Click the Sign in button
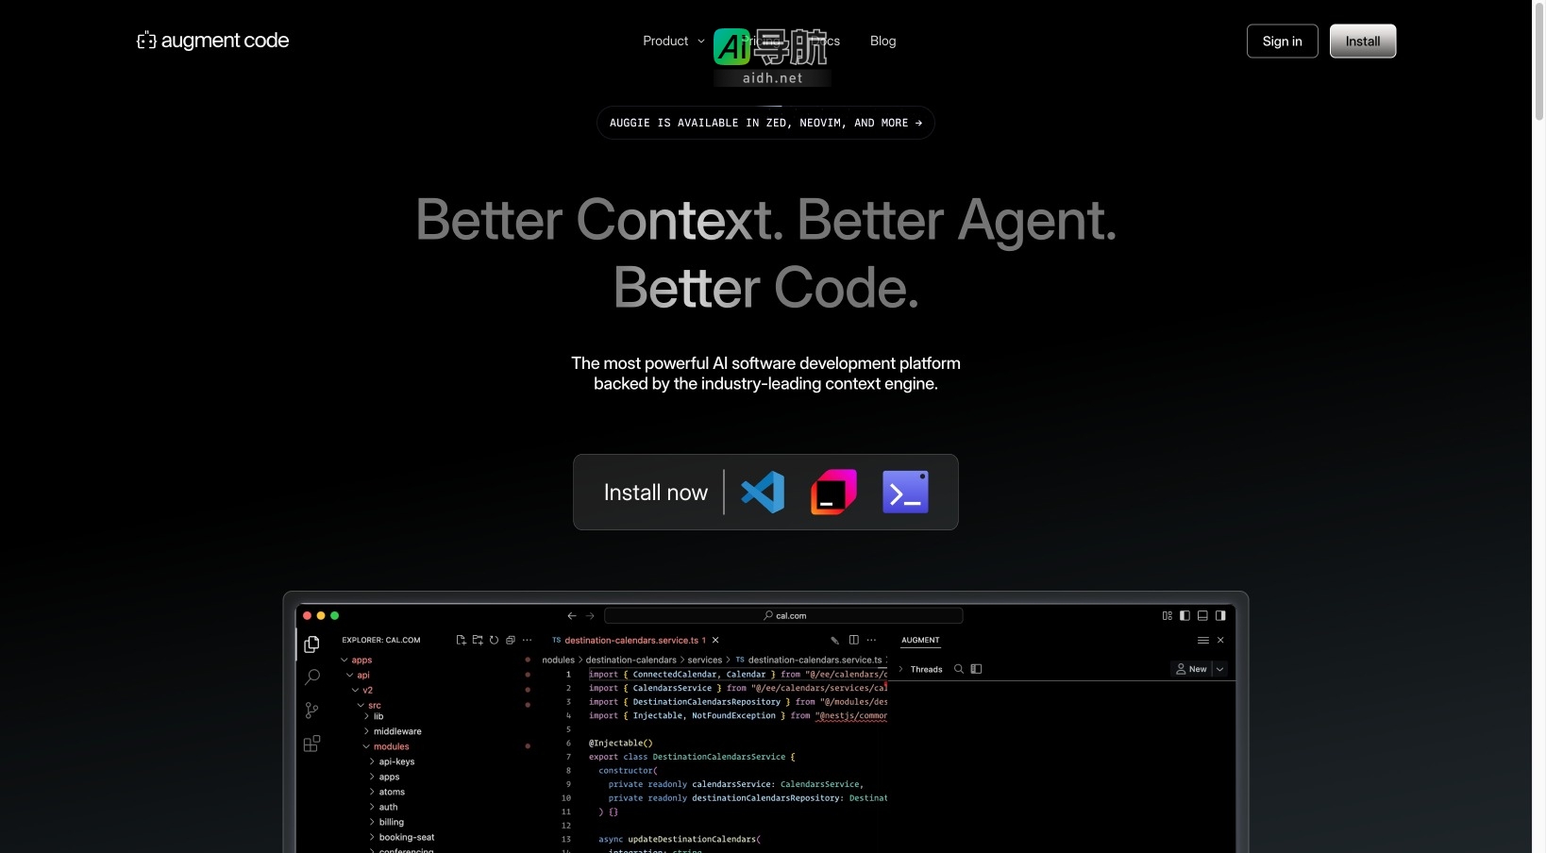1546x853 pixels. tap(1281, 41)
